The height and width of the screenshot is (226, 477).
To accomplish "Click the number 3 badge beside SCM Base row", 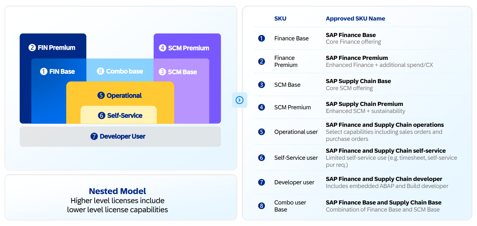I will coord(262,85).
